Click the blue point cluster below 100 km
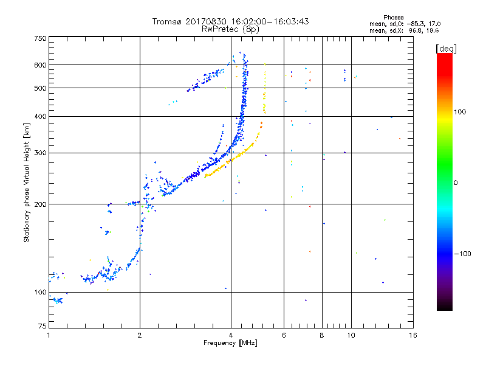 point(57,300)
